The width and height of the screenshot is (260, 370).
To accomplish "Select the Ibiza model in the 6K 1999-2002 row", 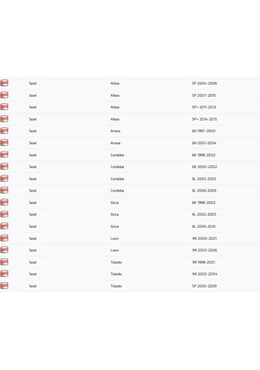I will (x=114, y=203).
